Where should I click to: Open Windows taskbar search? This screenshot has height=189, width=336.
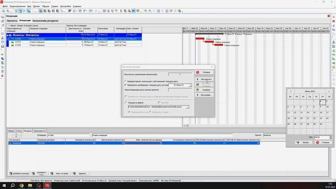(13, 185)
